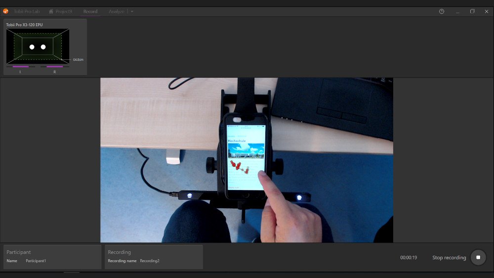
Task: Click the live scene camera video
Action: pos(247,160)
